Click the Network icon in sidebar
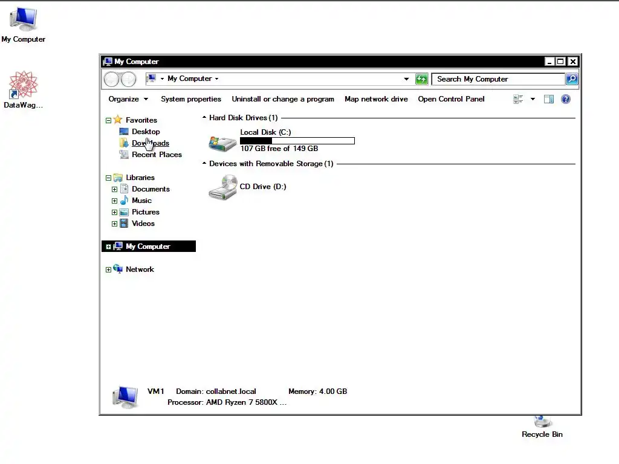 [x=118, y=269]
